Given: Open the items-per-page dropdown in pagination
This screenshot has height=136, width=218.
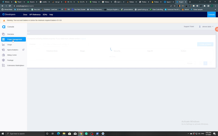Looking at the screenshot, I should (190, 63).
